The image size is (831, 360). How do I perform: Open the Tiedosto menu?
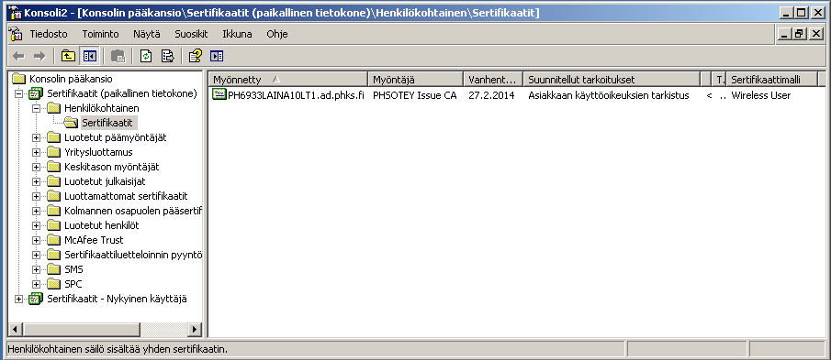[x=49, y=35]
